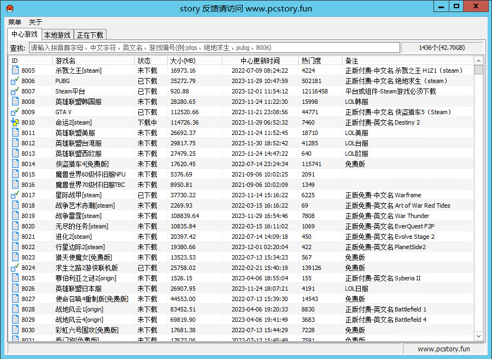Image resolution: width=492 pixels, height=359 pixels.
Task: Click the downloading icon for 命运2[steam]
Action: click(x=15, y=122)
